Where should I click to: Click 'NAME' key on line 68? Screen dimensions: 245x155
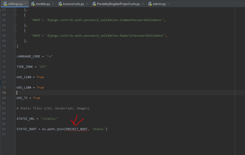(37, 36)
